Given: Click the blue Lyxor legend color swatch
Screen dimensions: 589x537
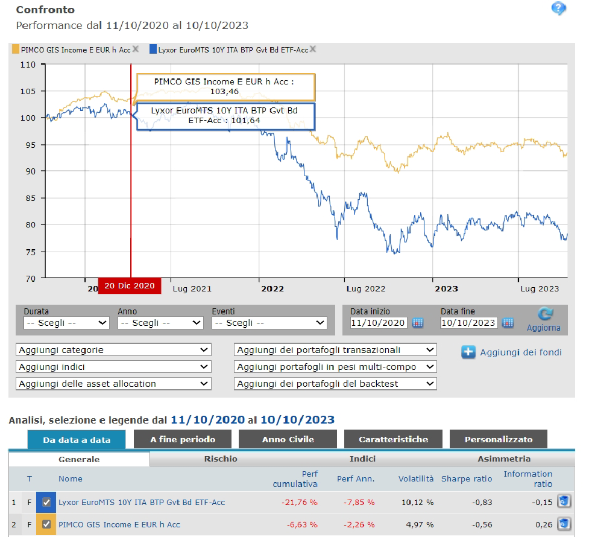Looking at the screenshot, I should click(x=153, y=49).
